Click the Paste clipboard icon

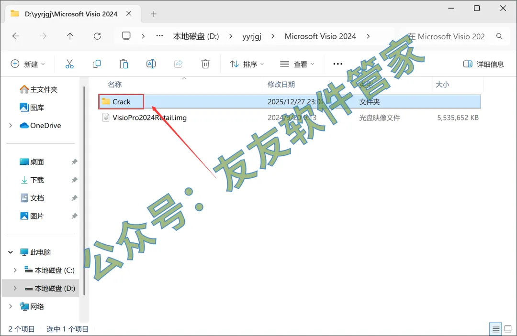coord(124,64)
